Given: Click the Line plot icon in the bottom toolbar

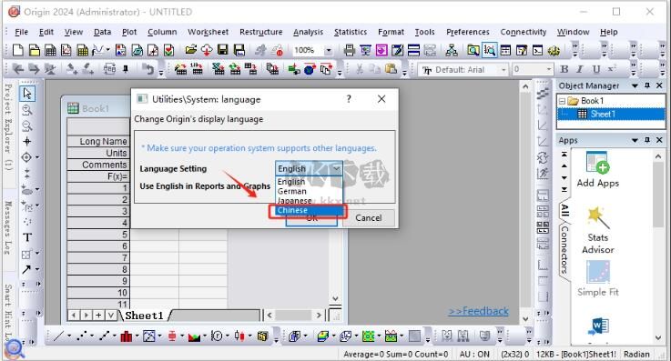Looking at the screenshot, I should click(x=59, y=336).
